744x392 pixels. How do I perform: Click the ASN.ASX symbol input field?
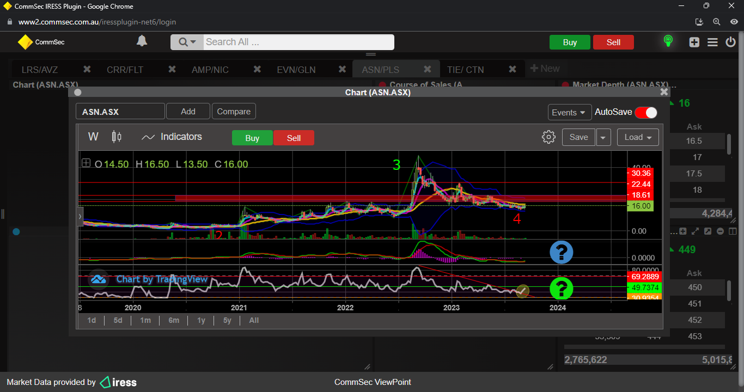[120, 112]
